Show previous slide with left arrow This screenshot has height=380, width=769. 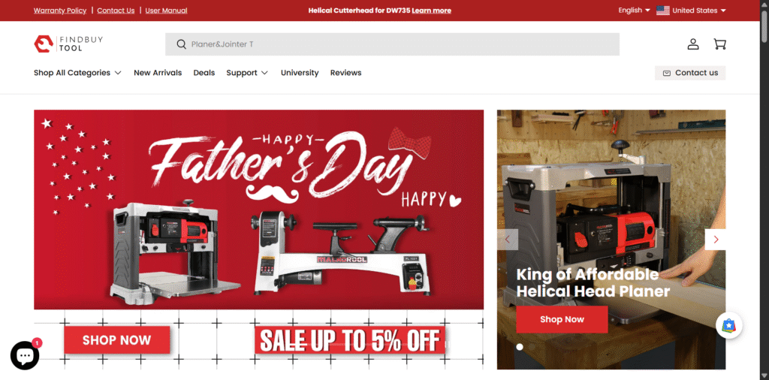(x=508, y=240)
